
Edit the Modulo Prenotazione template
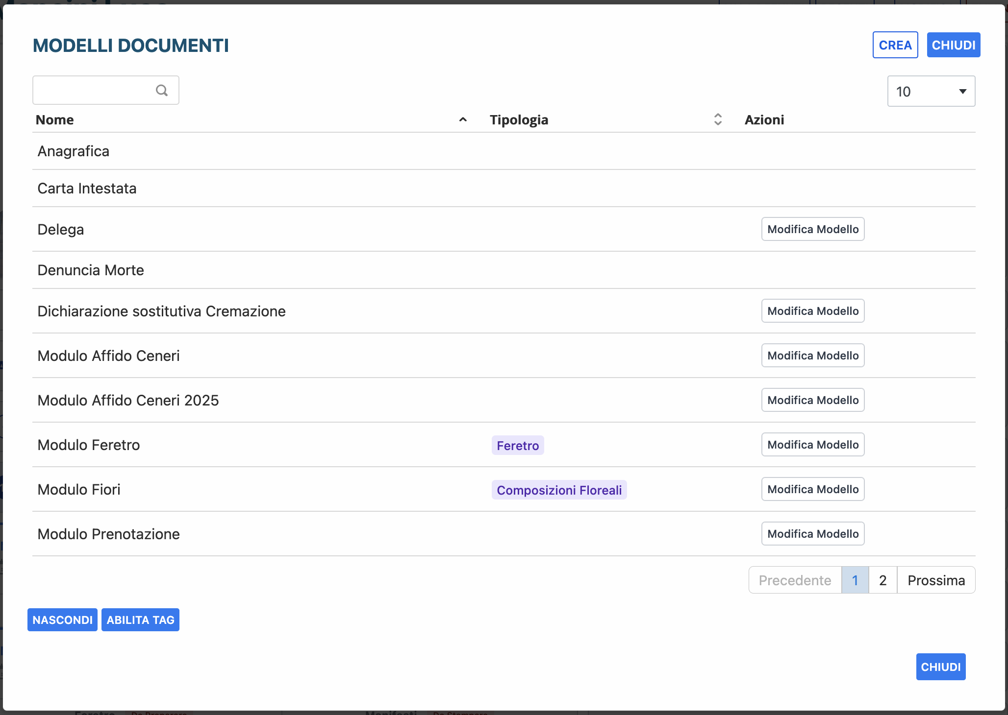(812, 534)
